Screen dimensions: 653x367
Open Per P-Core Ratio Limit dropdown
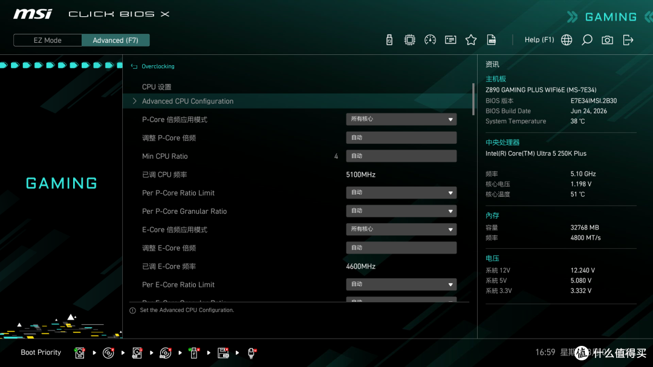401,193
